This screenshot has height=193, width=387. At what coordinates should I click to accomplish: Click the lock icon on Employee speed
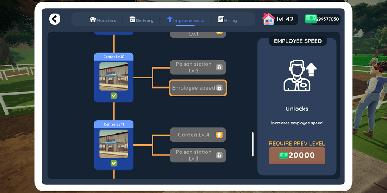(x=219, y=87)
